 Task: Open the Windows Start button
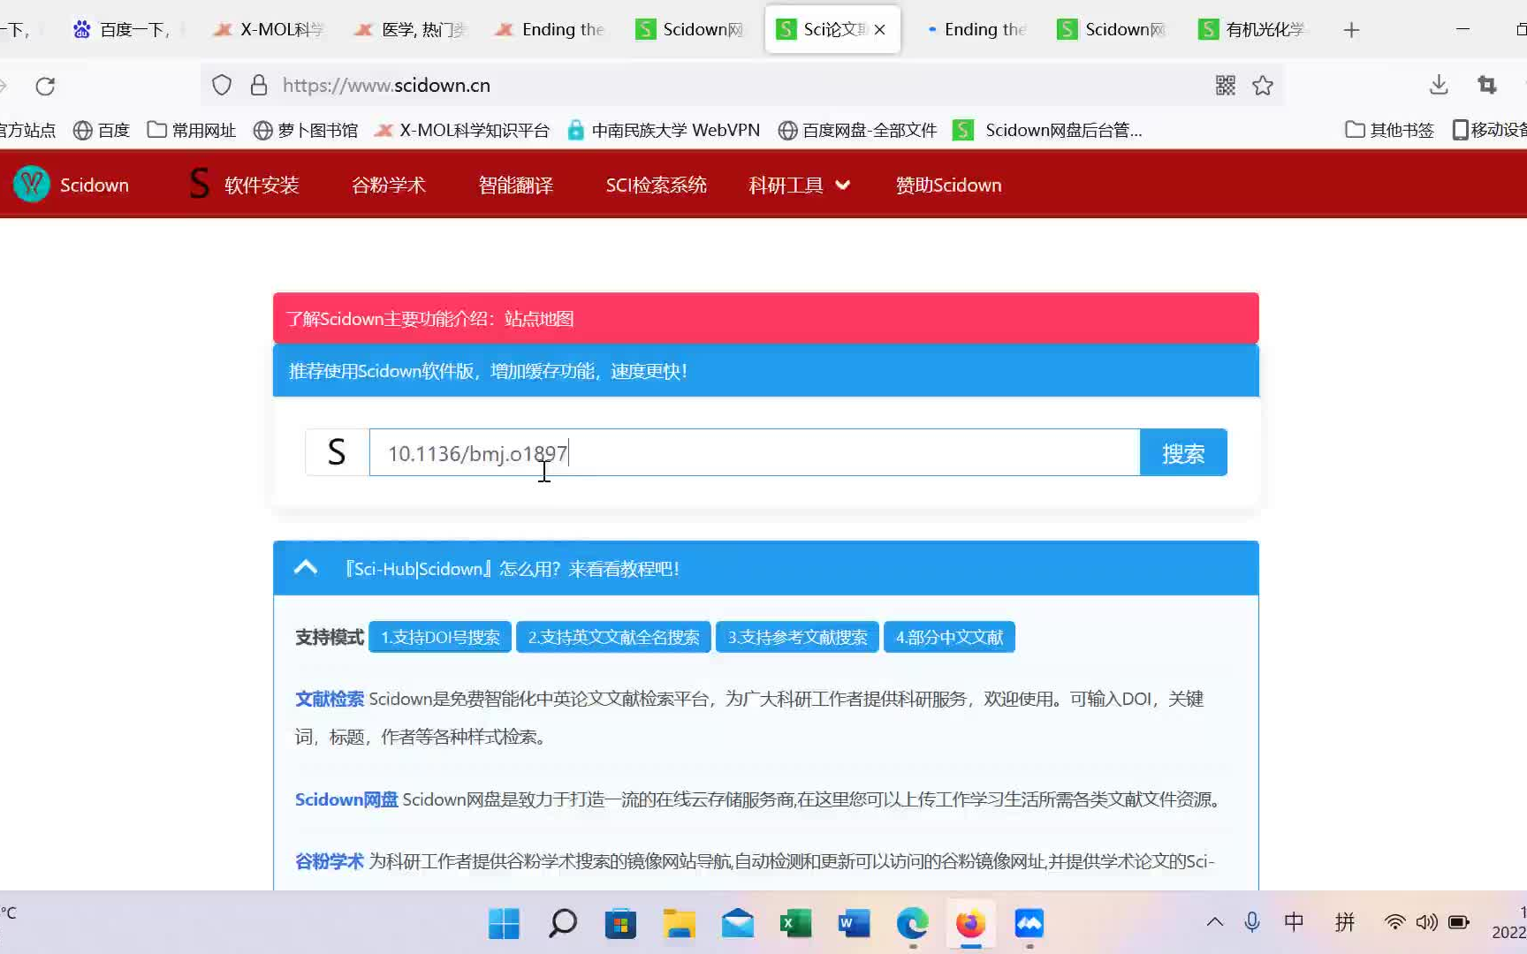click(504, 924)
